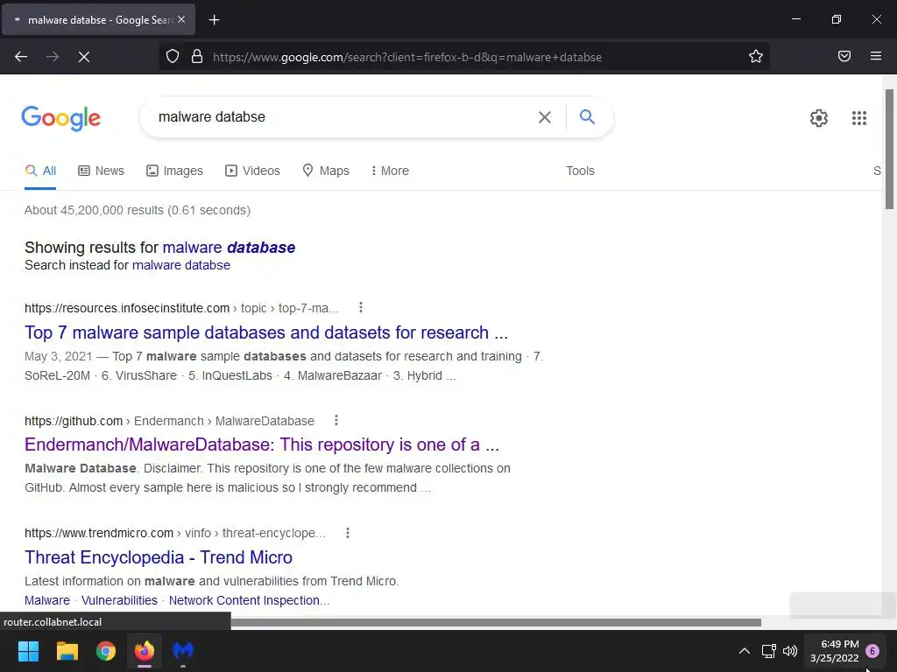Click the resources.infosecinstitute.com breadcrumb URL
Image resolution: width=897 pixels, height=672 pixels.
click(x=181, y=308)
